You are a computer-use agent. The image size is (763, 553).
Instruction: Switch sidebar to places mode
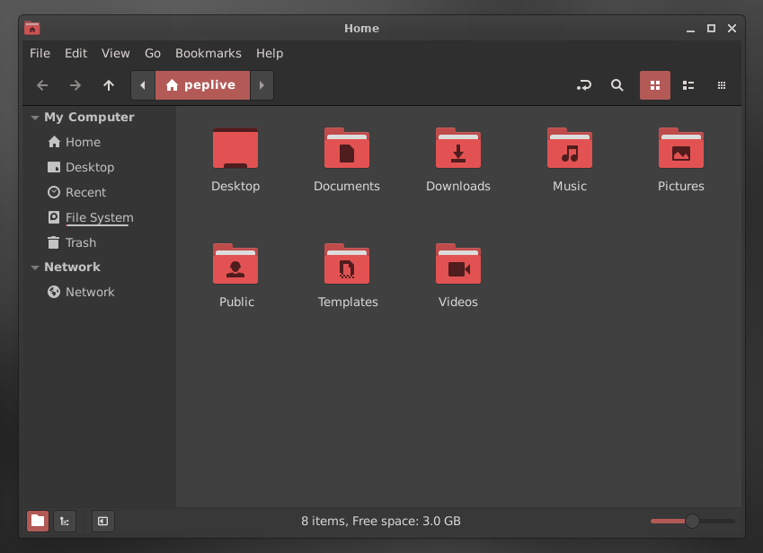[x=37, y=521]
